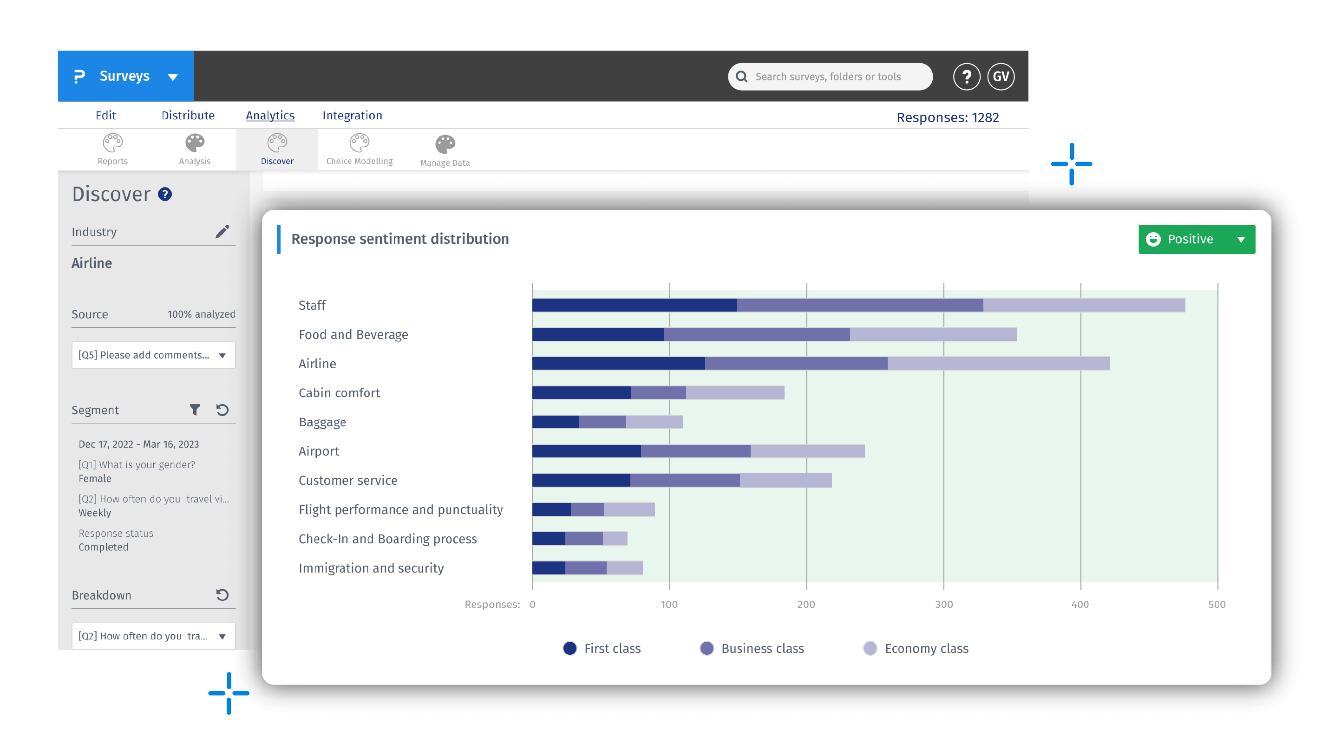Image resolution: width=1322 pixels, height=743 pixels.
Task: Expand the Positive sentiment selector
Action: tap(1243, 239)
